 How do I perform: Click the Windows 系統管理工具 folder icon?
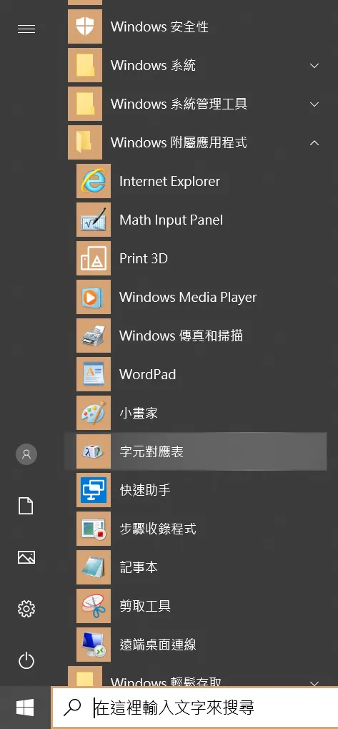pos(85,104)
